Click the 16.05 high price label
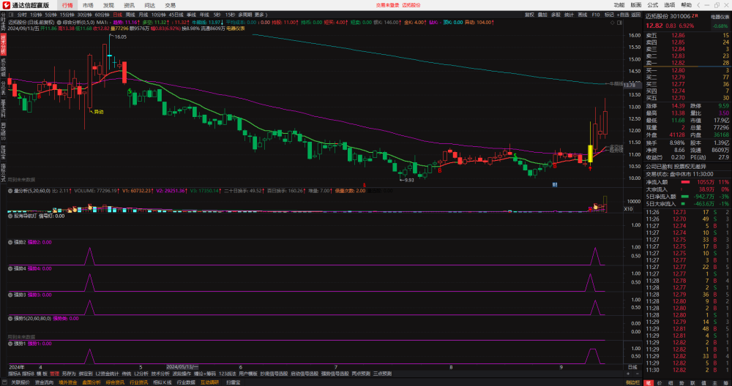The width and height of the screenshot is (732, 386). pos(121,37)
